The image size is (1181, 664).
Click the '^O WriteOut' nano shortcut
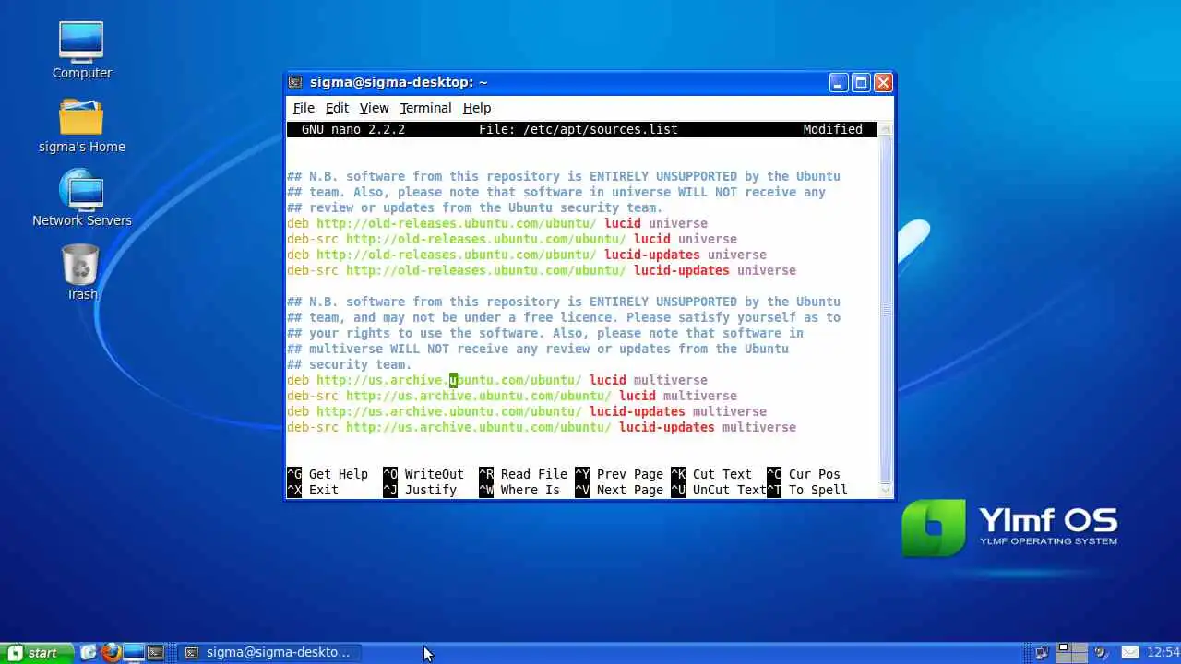pos(423,474)
